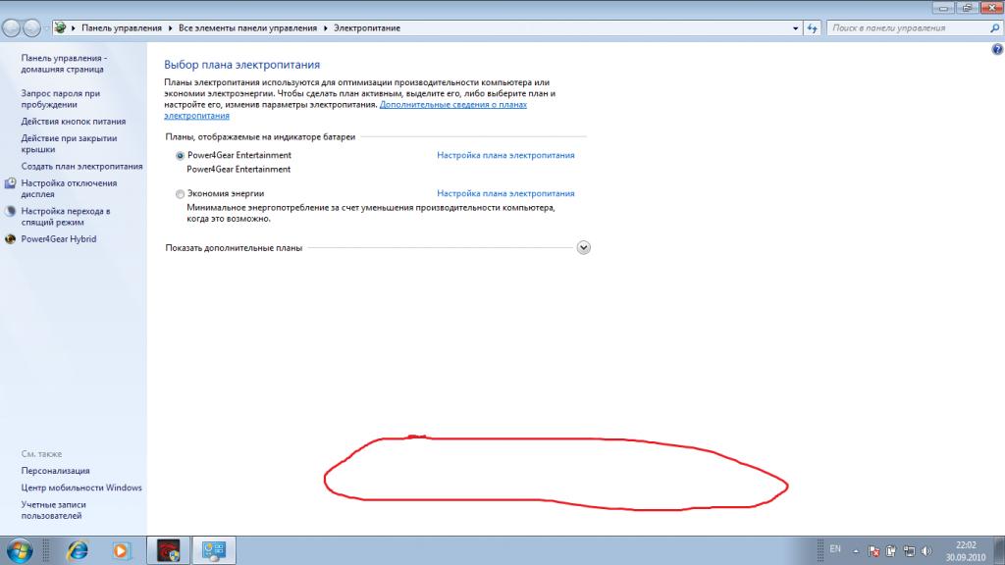Image resolution: width=1005 pixels, height=565 pixels.
Task: Open Создать план электропитания link
Action: pos(81,167)
